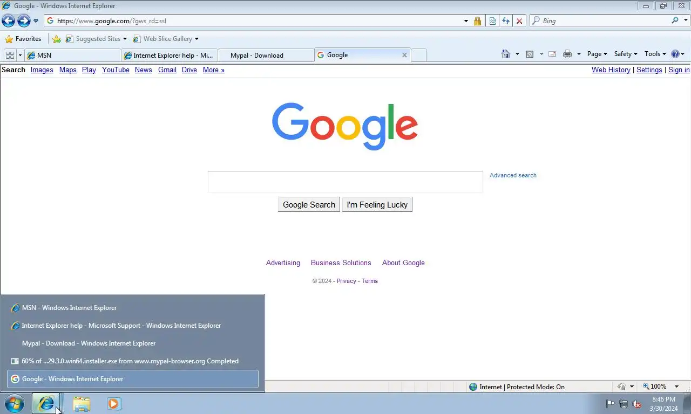Click the address bar URL field
Screen dimensions: 691x414
click(254, 21)
